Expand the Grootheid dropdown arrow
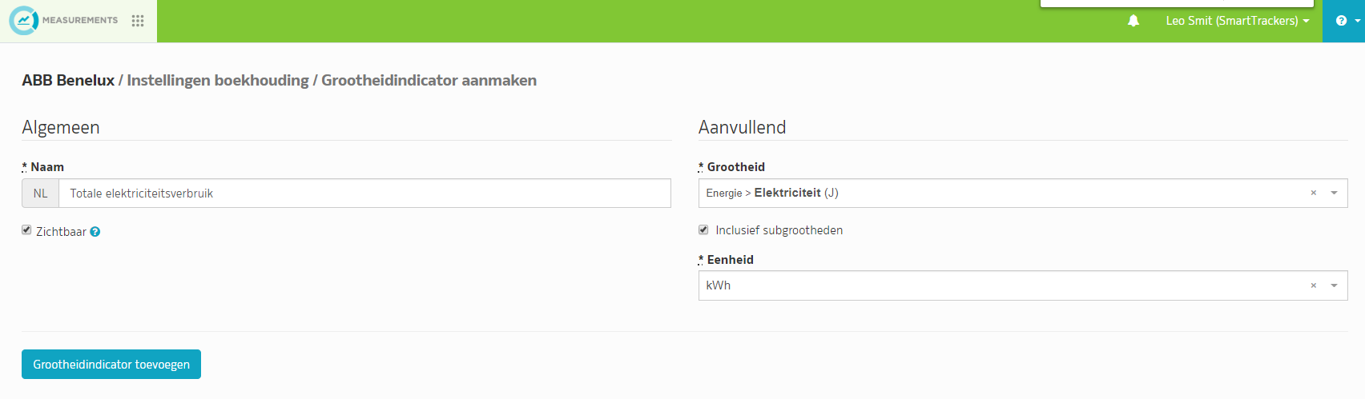The height and width of the screenshot is (399, 1365). [x=1335, y=193]
